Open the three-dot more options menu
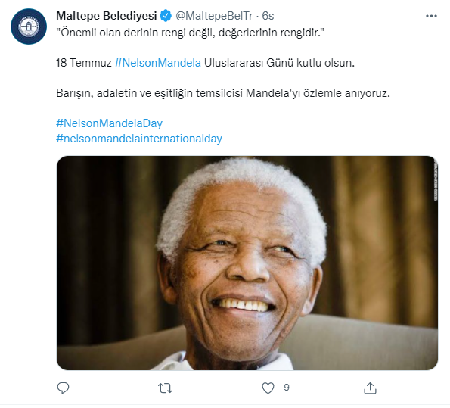This screenshot has height=408, width=450. point(431,16)
